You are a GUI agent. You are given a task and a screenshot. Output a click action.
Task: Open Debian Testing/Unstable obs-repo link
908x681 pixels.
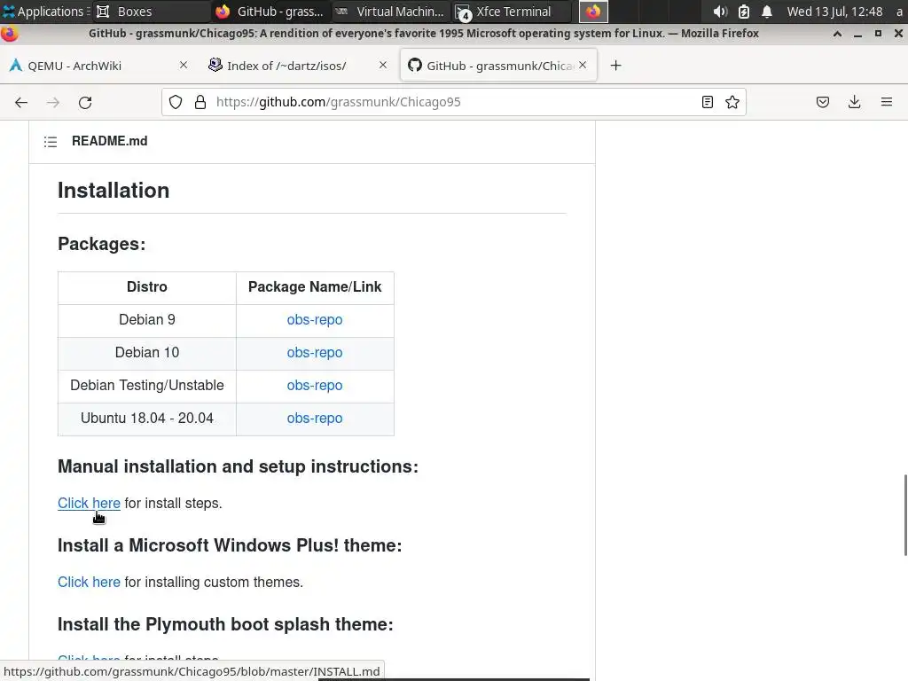tap(315, 386)
